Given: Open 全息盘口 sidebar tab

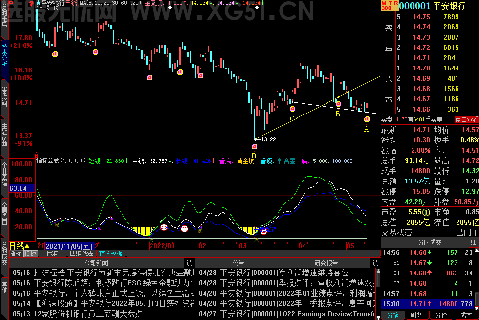Looking at the screenshot, I should [x=4, y=213].
